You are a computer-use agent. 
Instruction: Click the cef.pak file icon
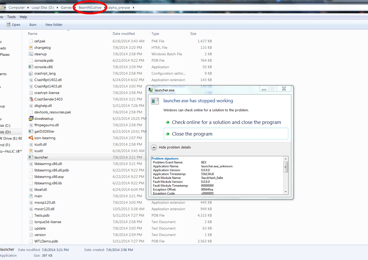(31, 41)
